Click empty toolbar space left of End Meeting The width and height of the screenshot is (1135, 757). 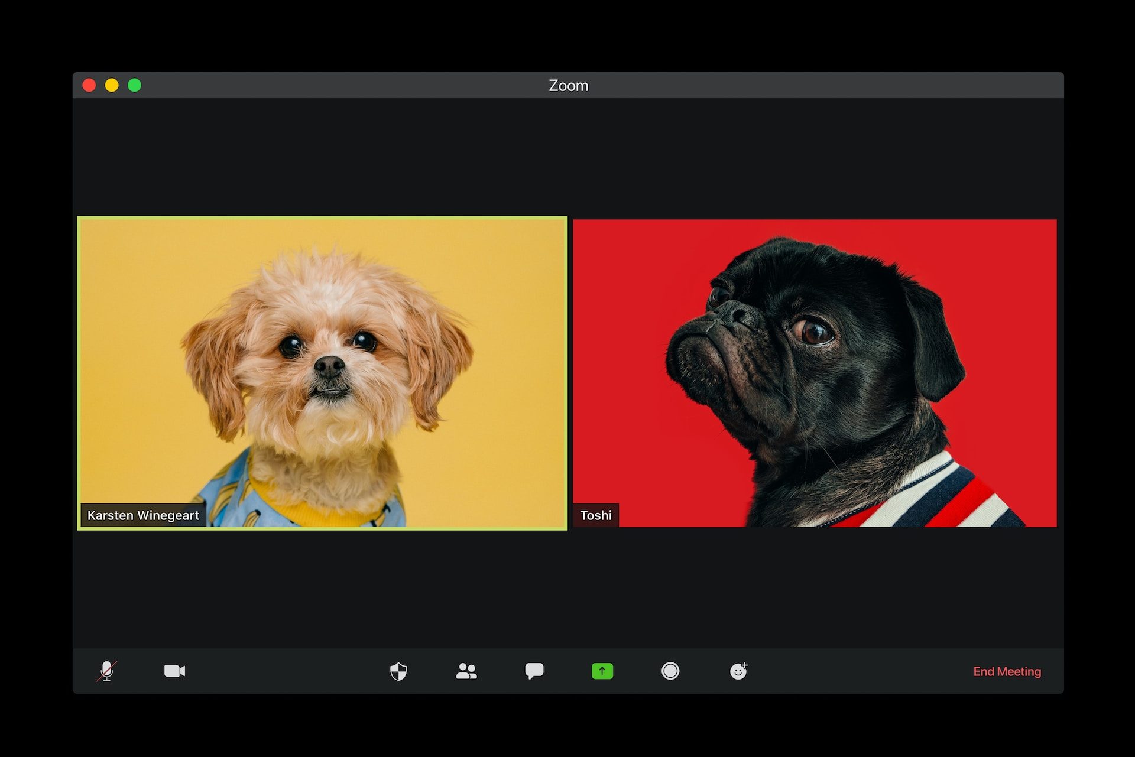[x=857, y=671]
